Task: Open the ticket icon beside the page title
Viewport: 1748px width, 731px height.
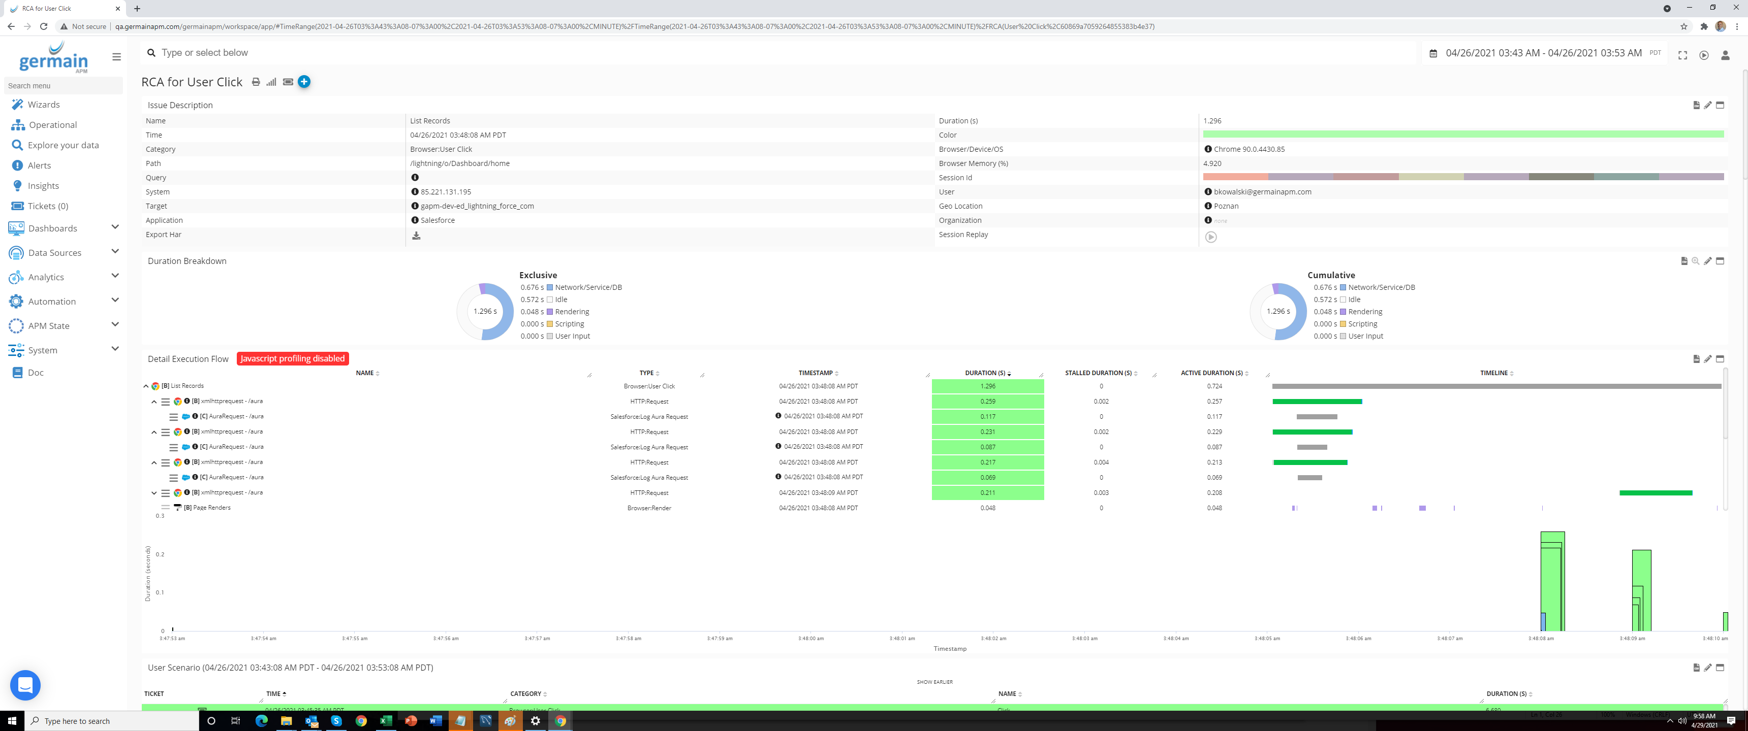Action: (x=288, y=81)
